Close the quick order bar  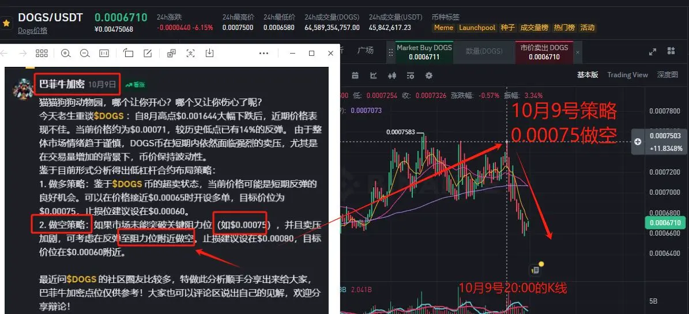click(577, 52)
